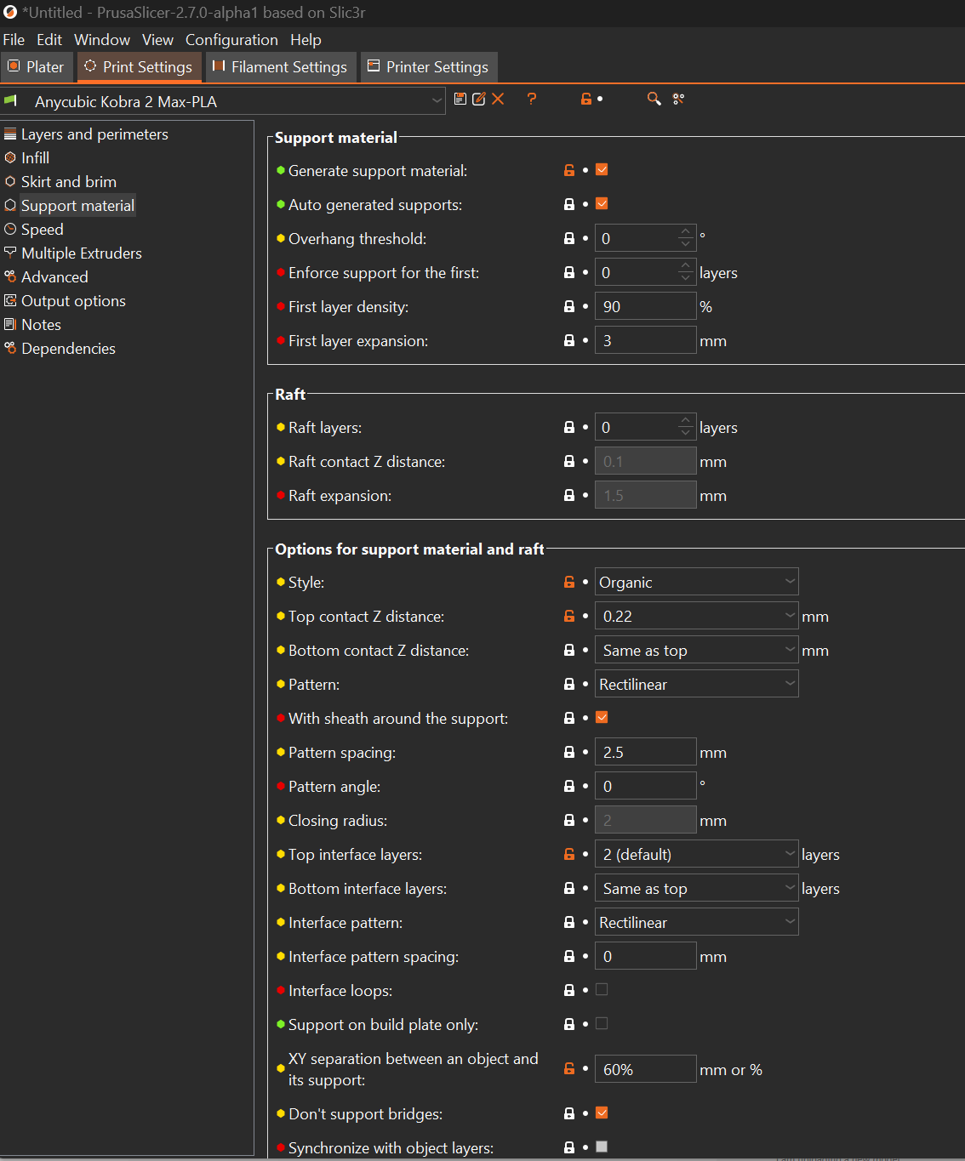
Task: Click the rename preset icon
Action: click(x=479, y=100)
